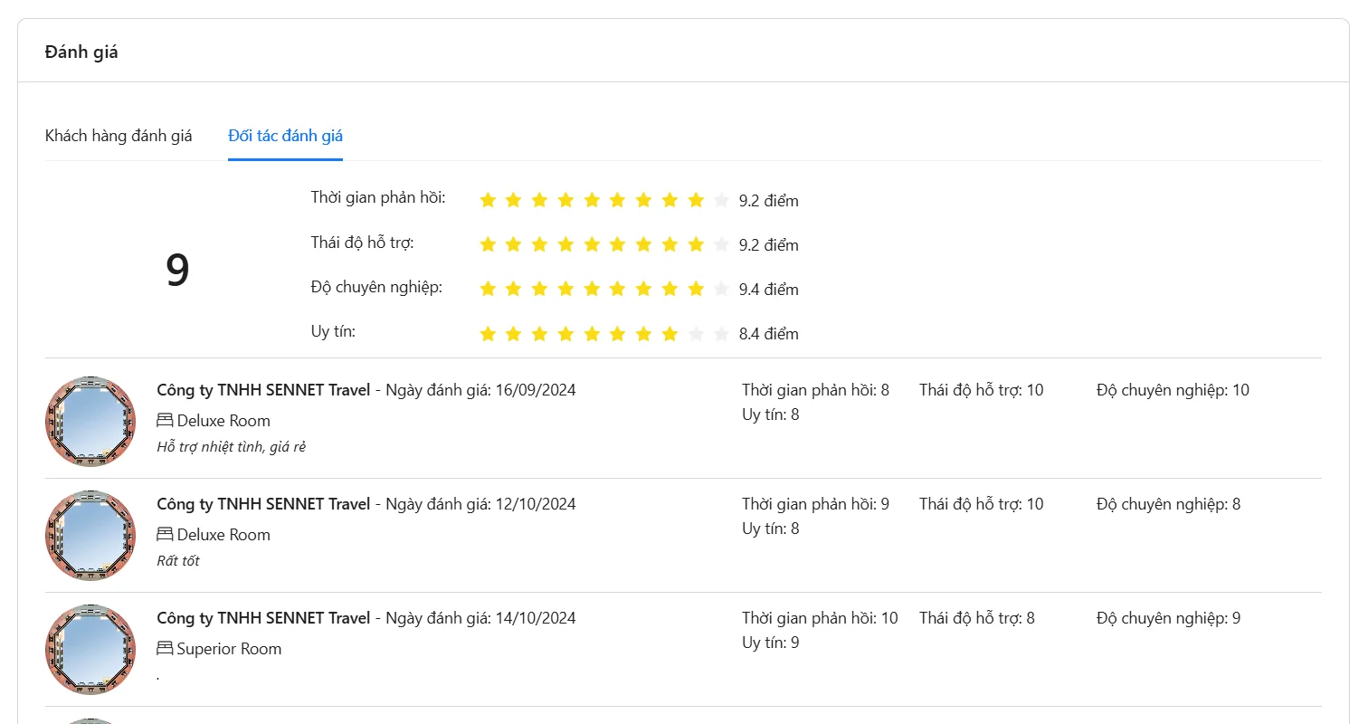This screenshot has width=1368, height=724.
Task: Click ninth gray star in Uy tín row
Action: tap(696, 334)
